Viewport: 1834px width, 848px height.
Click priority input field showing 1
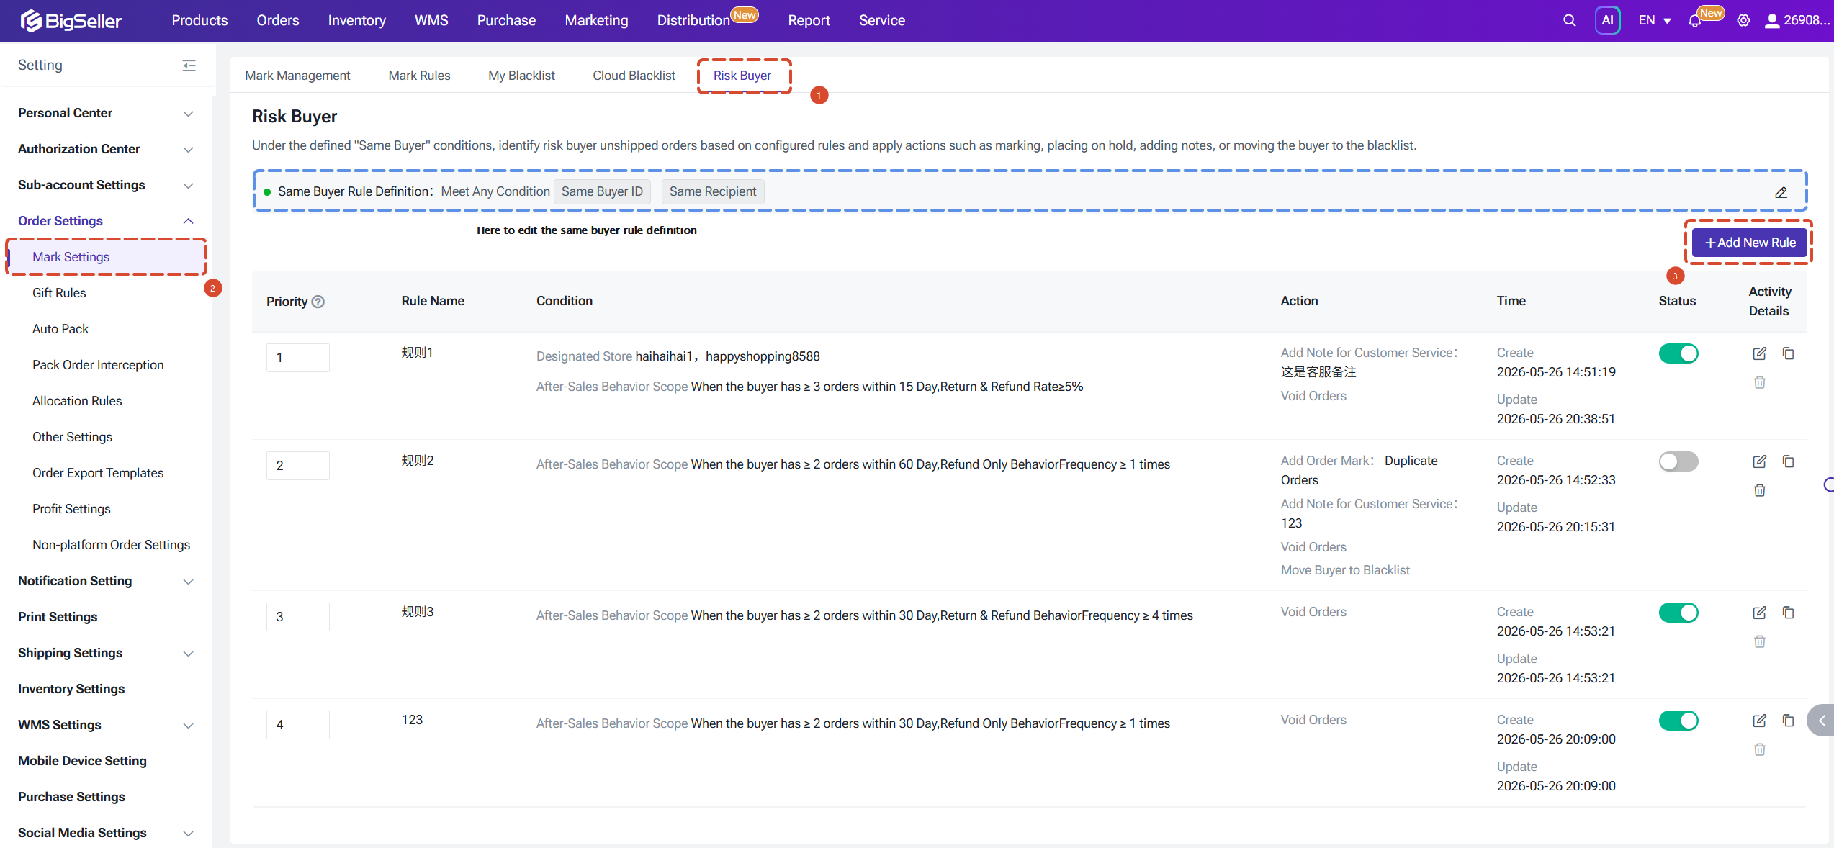click(x=297, y=358)
